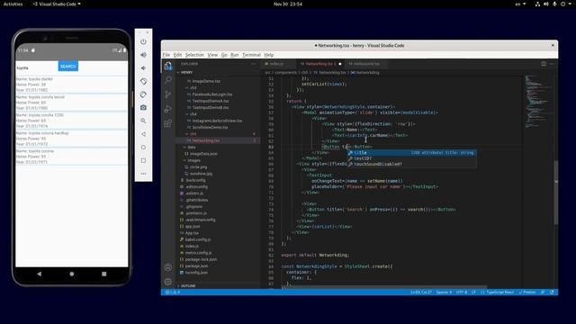Switch to the index.js editor tab
Screen dimensions: 576x324
point(278,64)
